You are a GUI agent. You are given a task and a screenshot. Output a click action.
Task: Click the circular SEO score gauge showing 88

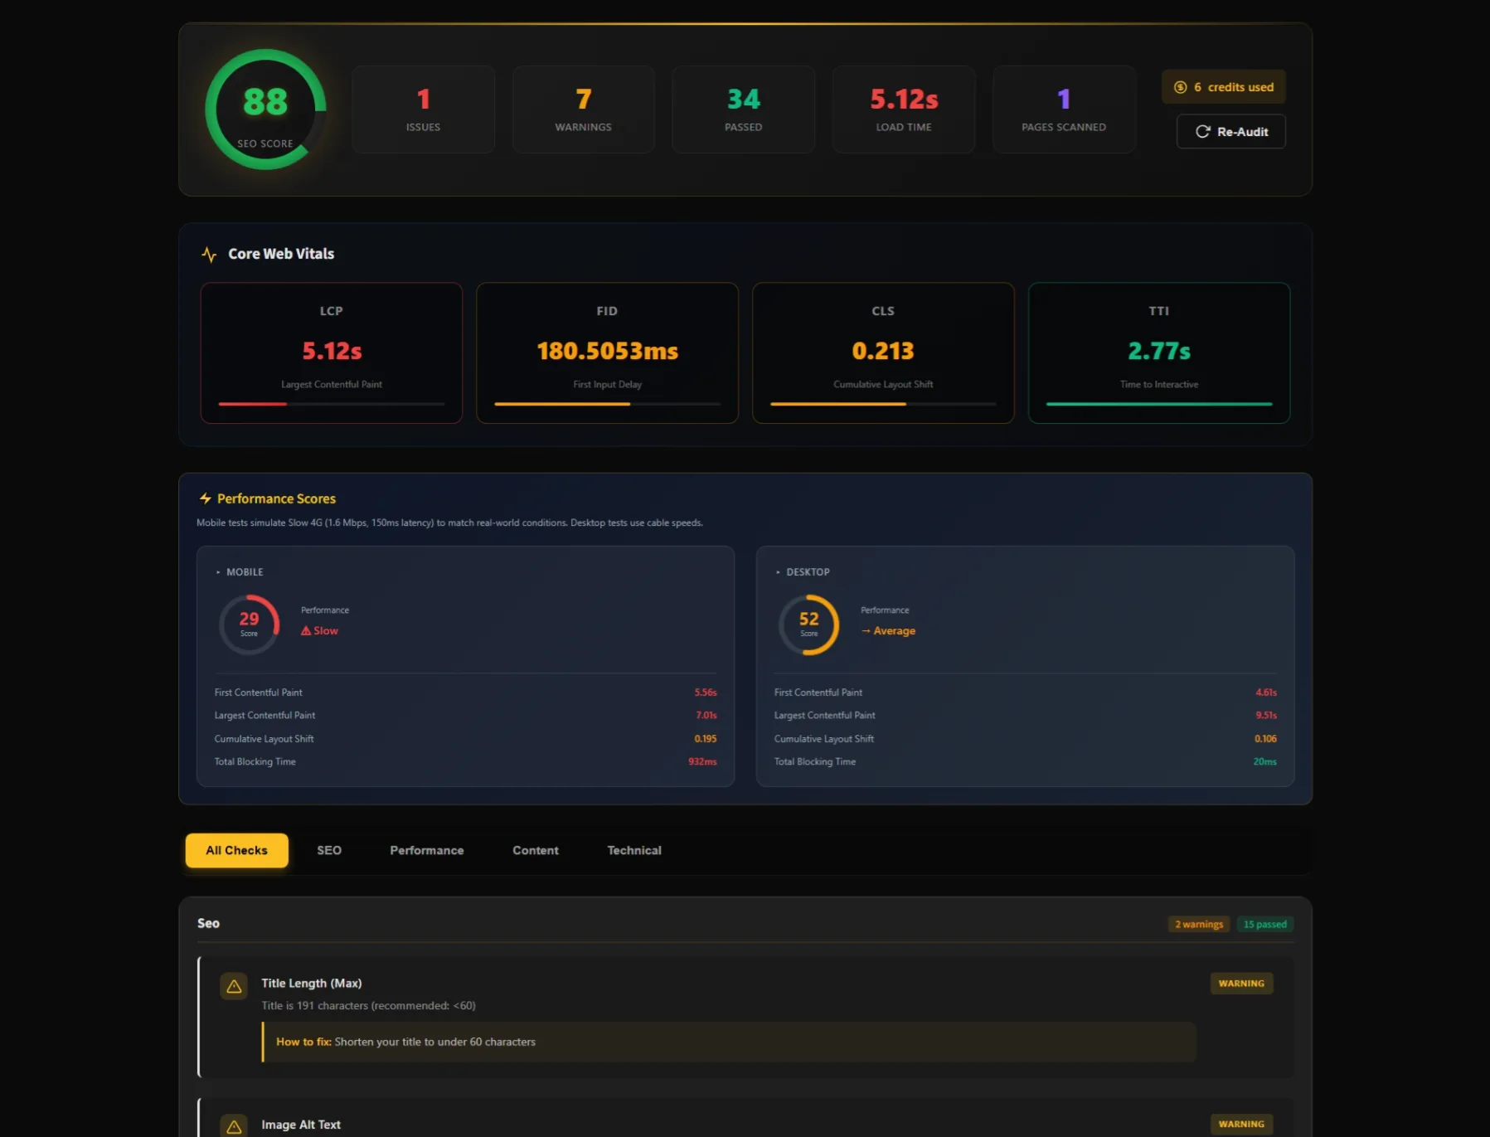[265, 109]
